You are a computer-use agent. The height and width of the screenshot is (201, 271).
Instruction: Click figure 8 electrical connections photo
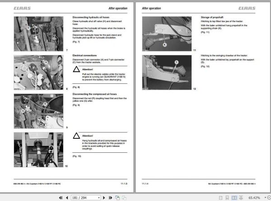[38, 73]
